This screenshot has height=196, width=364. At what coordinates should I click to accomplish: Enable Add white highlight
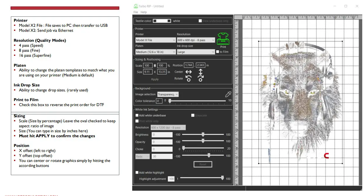[137, 172]
